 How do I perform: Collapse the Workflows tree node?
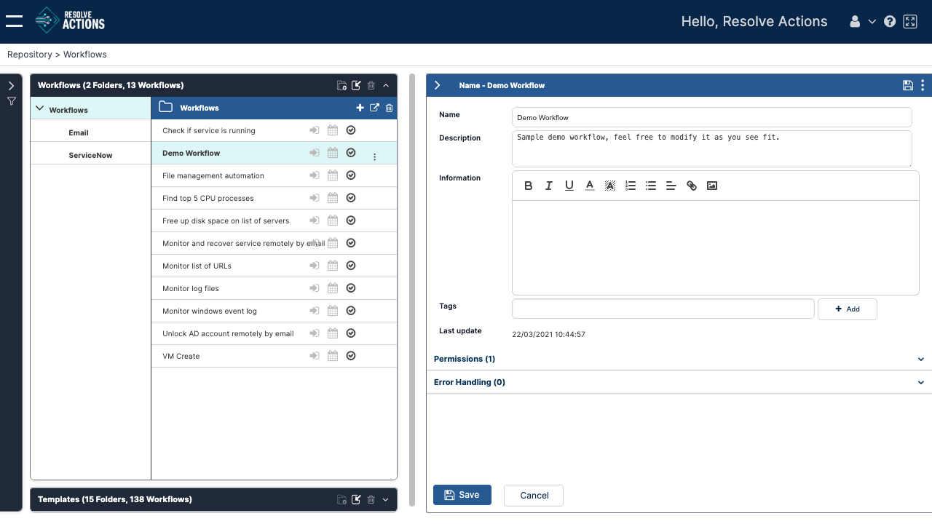(40, 109)
